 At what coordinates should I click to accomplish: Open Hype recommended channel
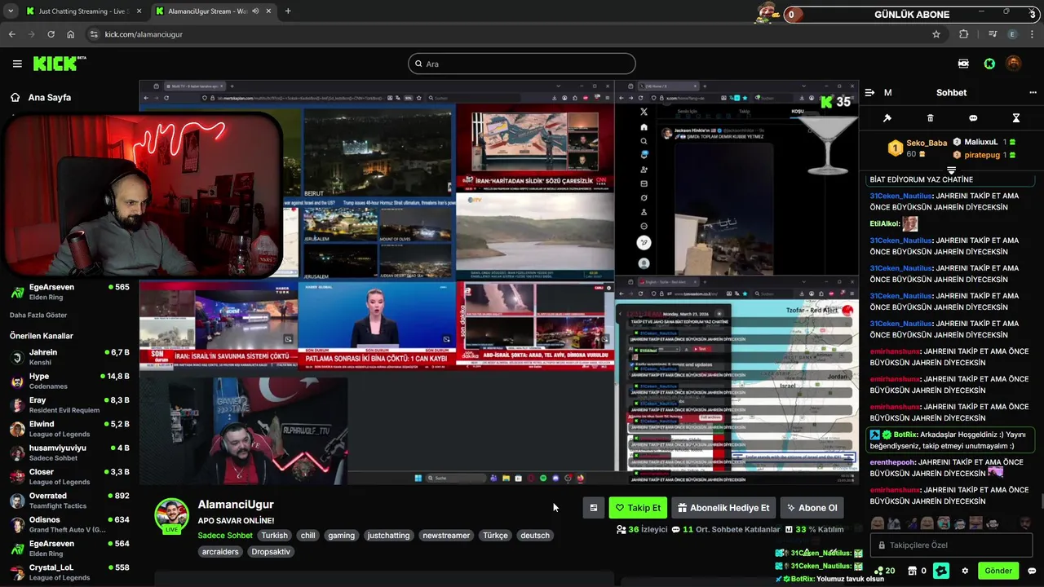69,381
